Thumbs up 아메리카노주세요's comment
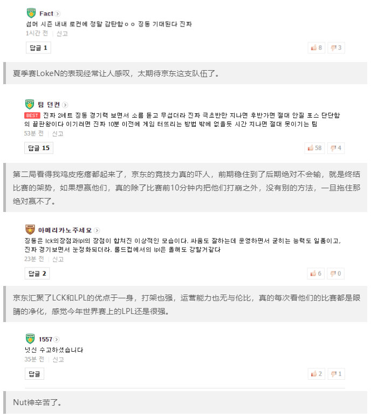Screen dimensions: 371x417 (317, 274)
